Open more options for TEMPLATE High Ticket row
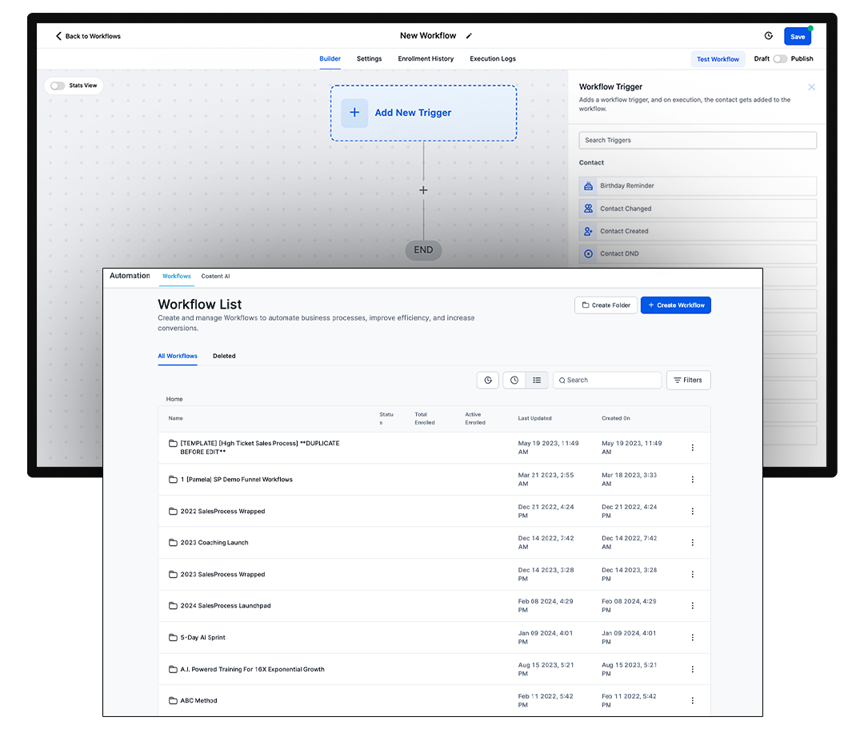 [693, 448]
